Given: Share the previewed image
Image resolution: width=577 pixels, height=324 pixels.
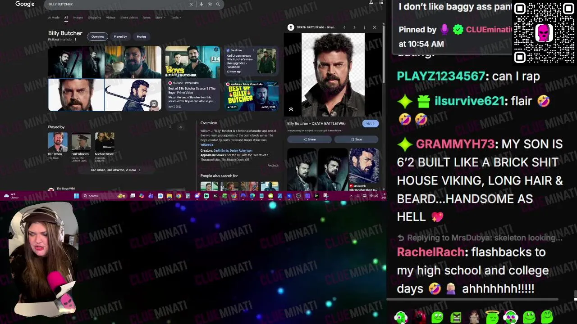Looking at the screenshot, I should point(310,139).
